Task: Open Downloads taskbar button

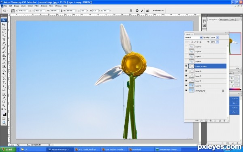Action: (141, 150)
